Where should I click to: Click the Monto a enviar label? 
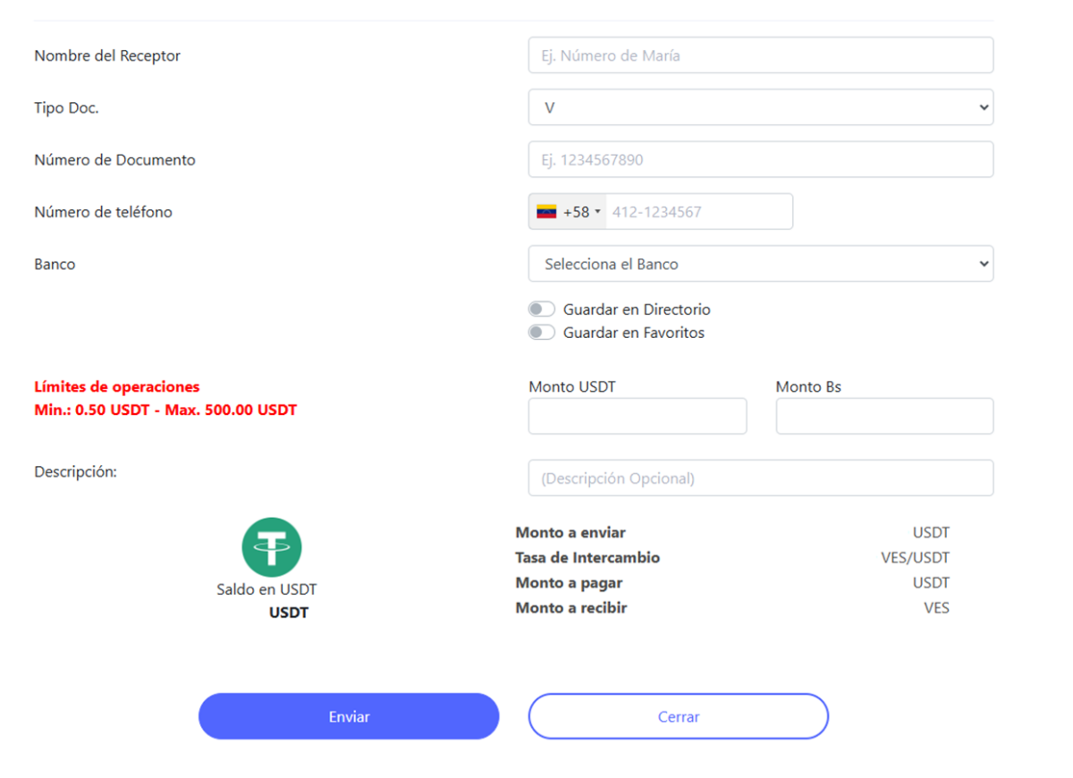570,533
